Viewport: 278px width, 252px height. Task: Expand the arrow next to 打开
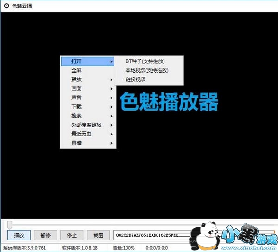tap(111, 61)
